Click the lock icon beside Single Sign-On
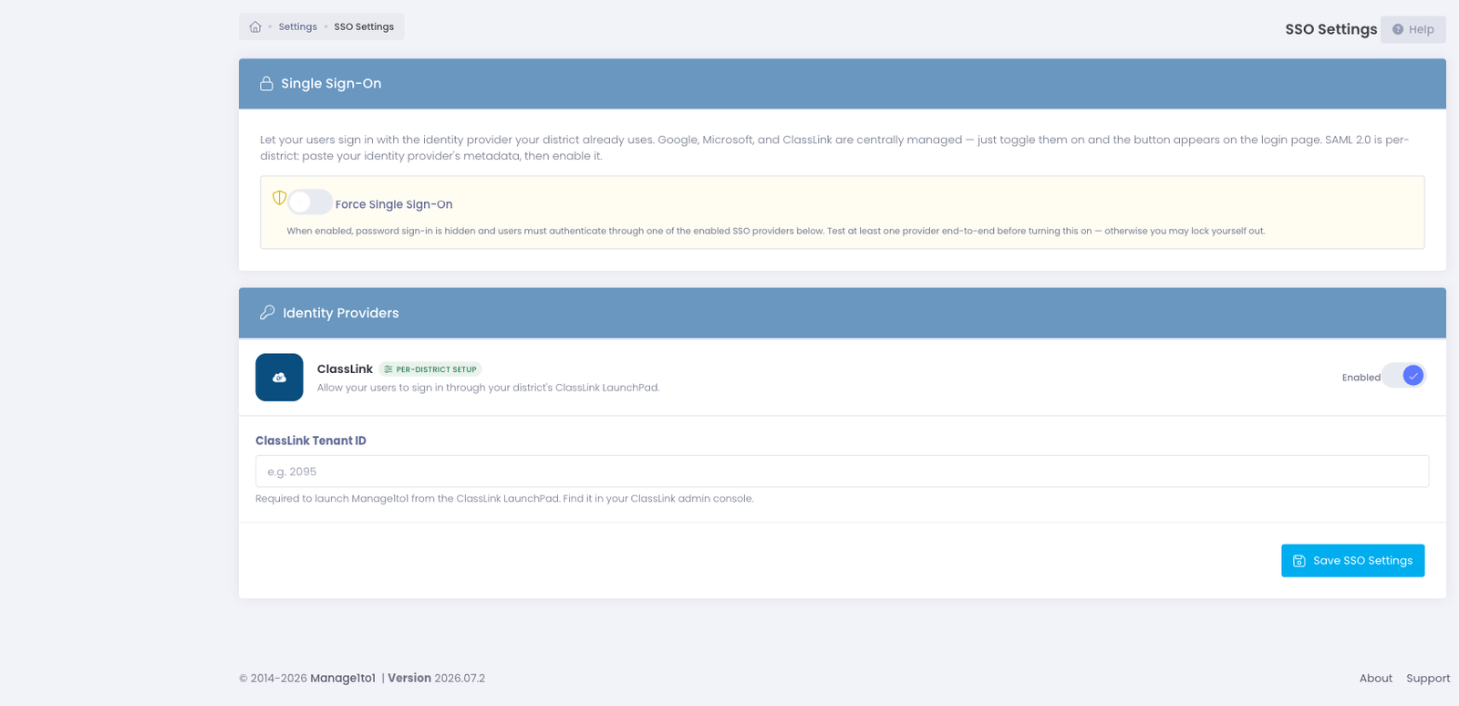1459x706 pixels. pyautogui.click(x=266, y=84)
